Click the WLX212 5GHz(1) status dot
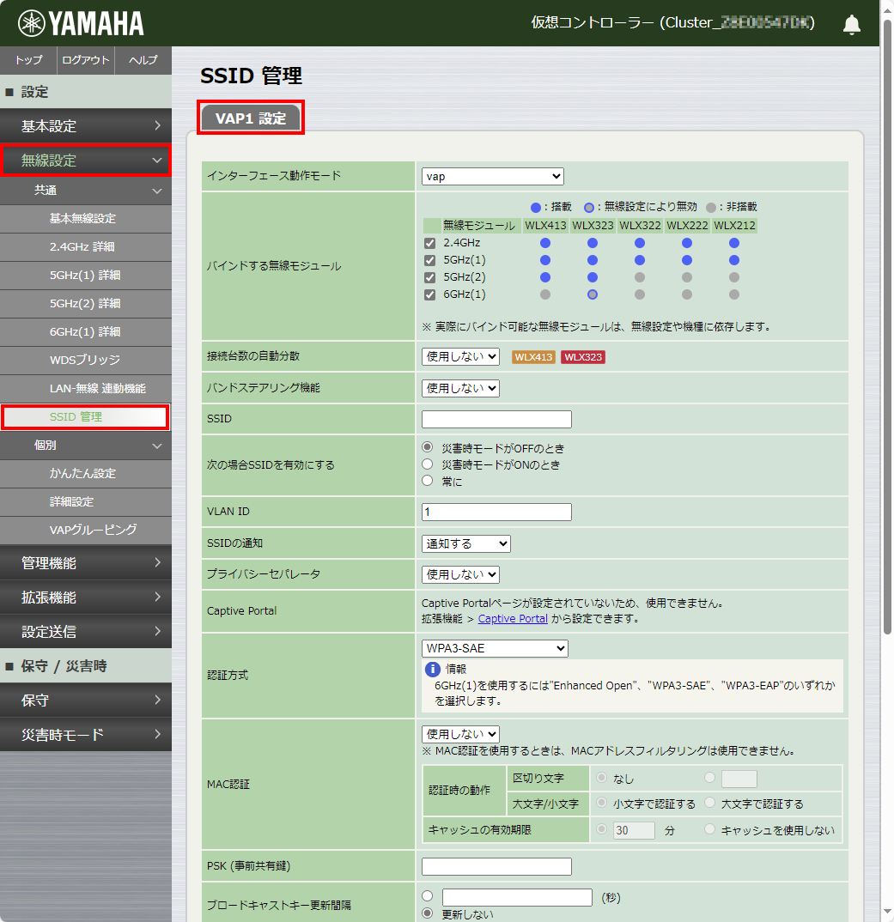 733,259
